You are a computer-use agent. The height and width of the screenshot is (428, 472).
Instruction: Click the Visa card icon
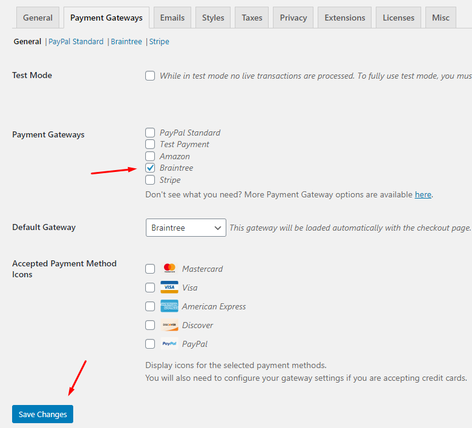tap(169, 288)
